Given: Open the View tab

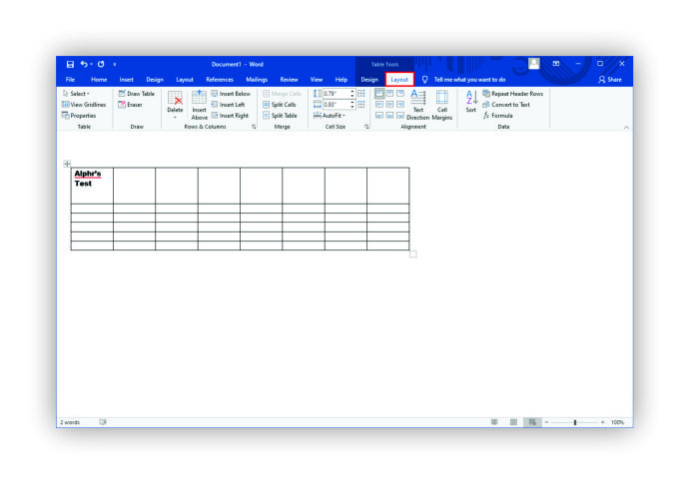Looking at the screenshot, I should coord(317,80).
